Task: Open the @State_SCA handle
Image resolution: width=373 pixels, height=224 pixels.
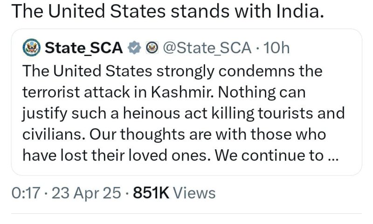Action: (207, 48)
